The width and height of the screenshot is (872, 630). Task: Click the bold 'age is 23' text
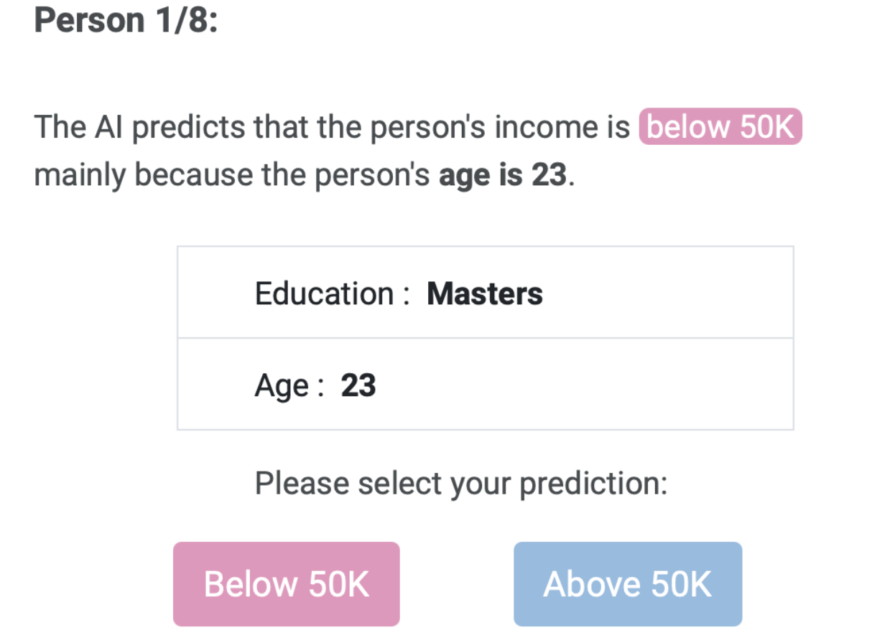point(502,174)
